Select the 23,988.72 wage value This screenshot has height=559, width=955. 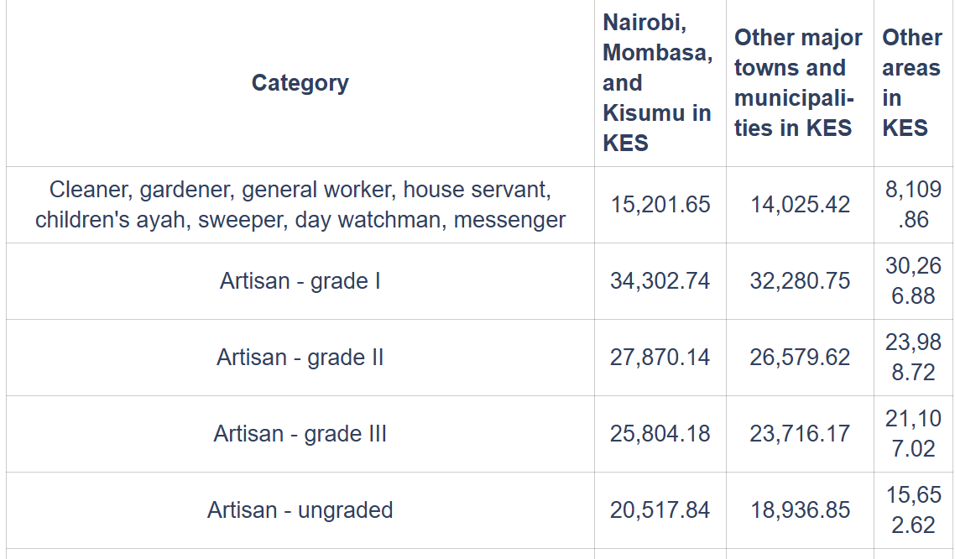click(913, 358)
